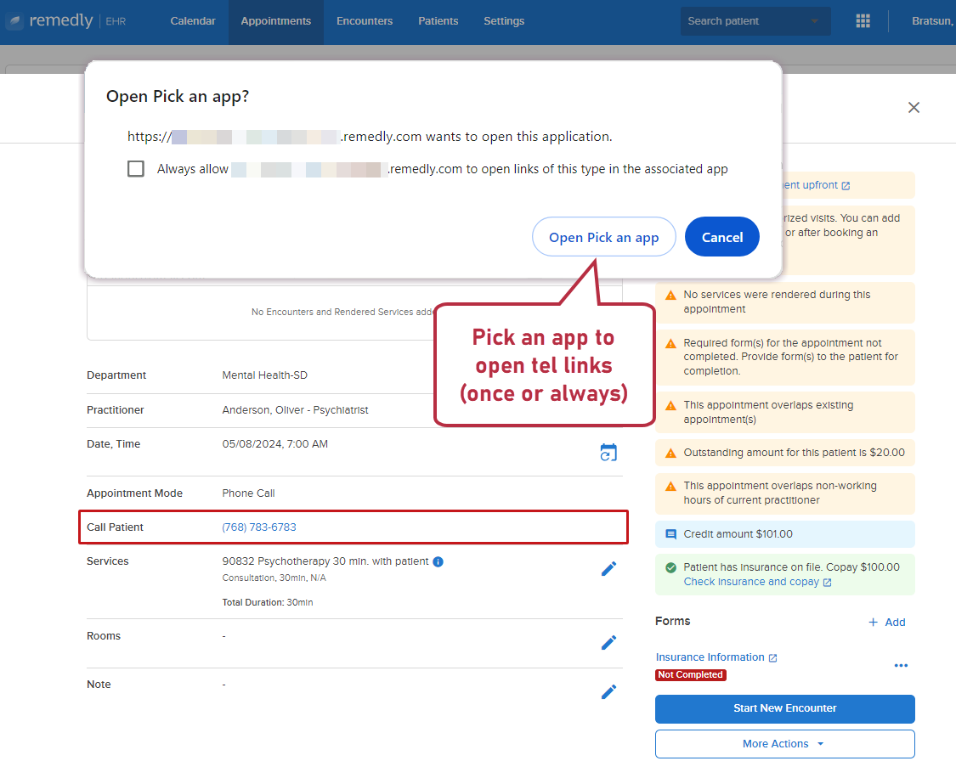Check the Always allow checkbox
956x761 pixels.
tap(136, 169)
